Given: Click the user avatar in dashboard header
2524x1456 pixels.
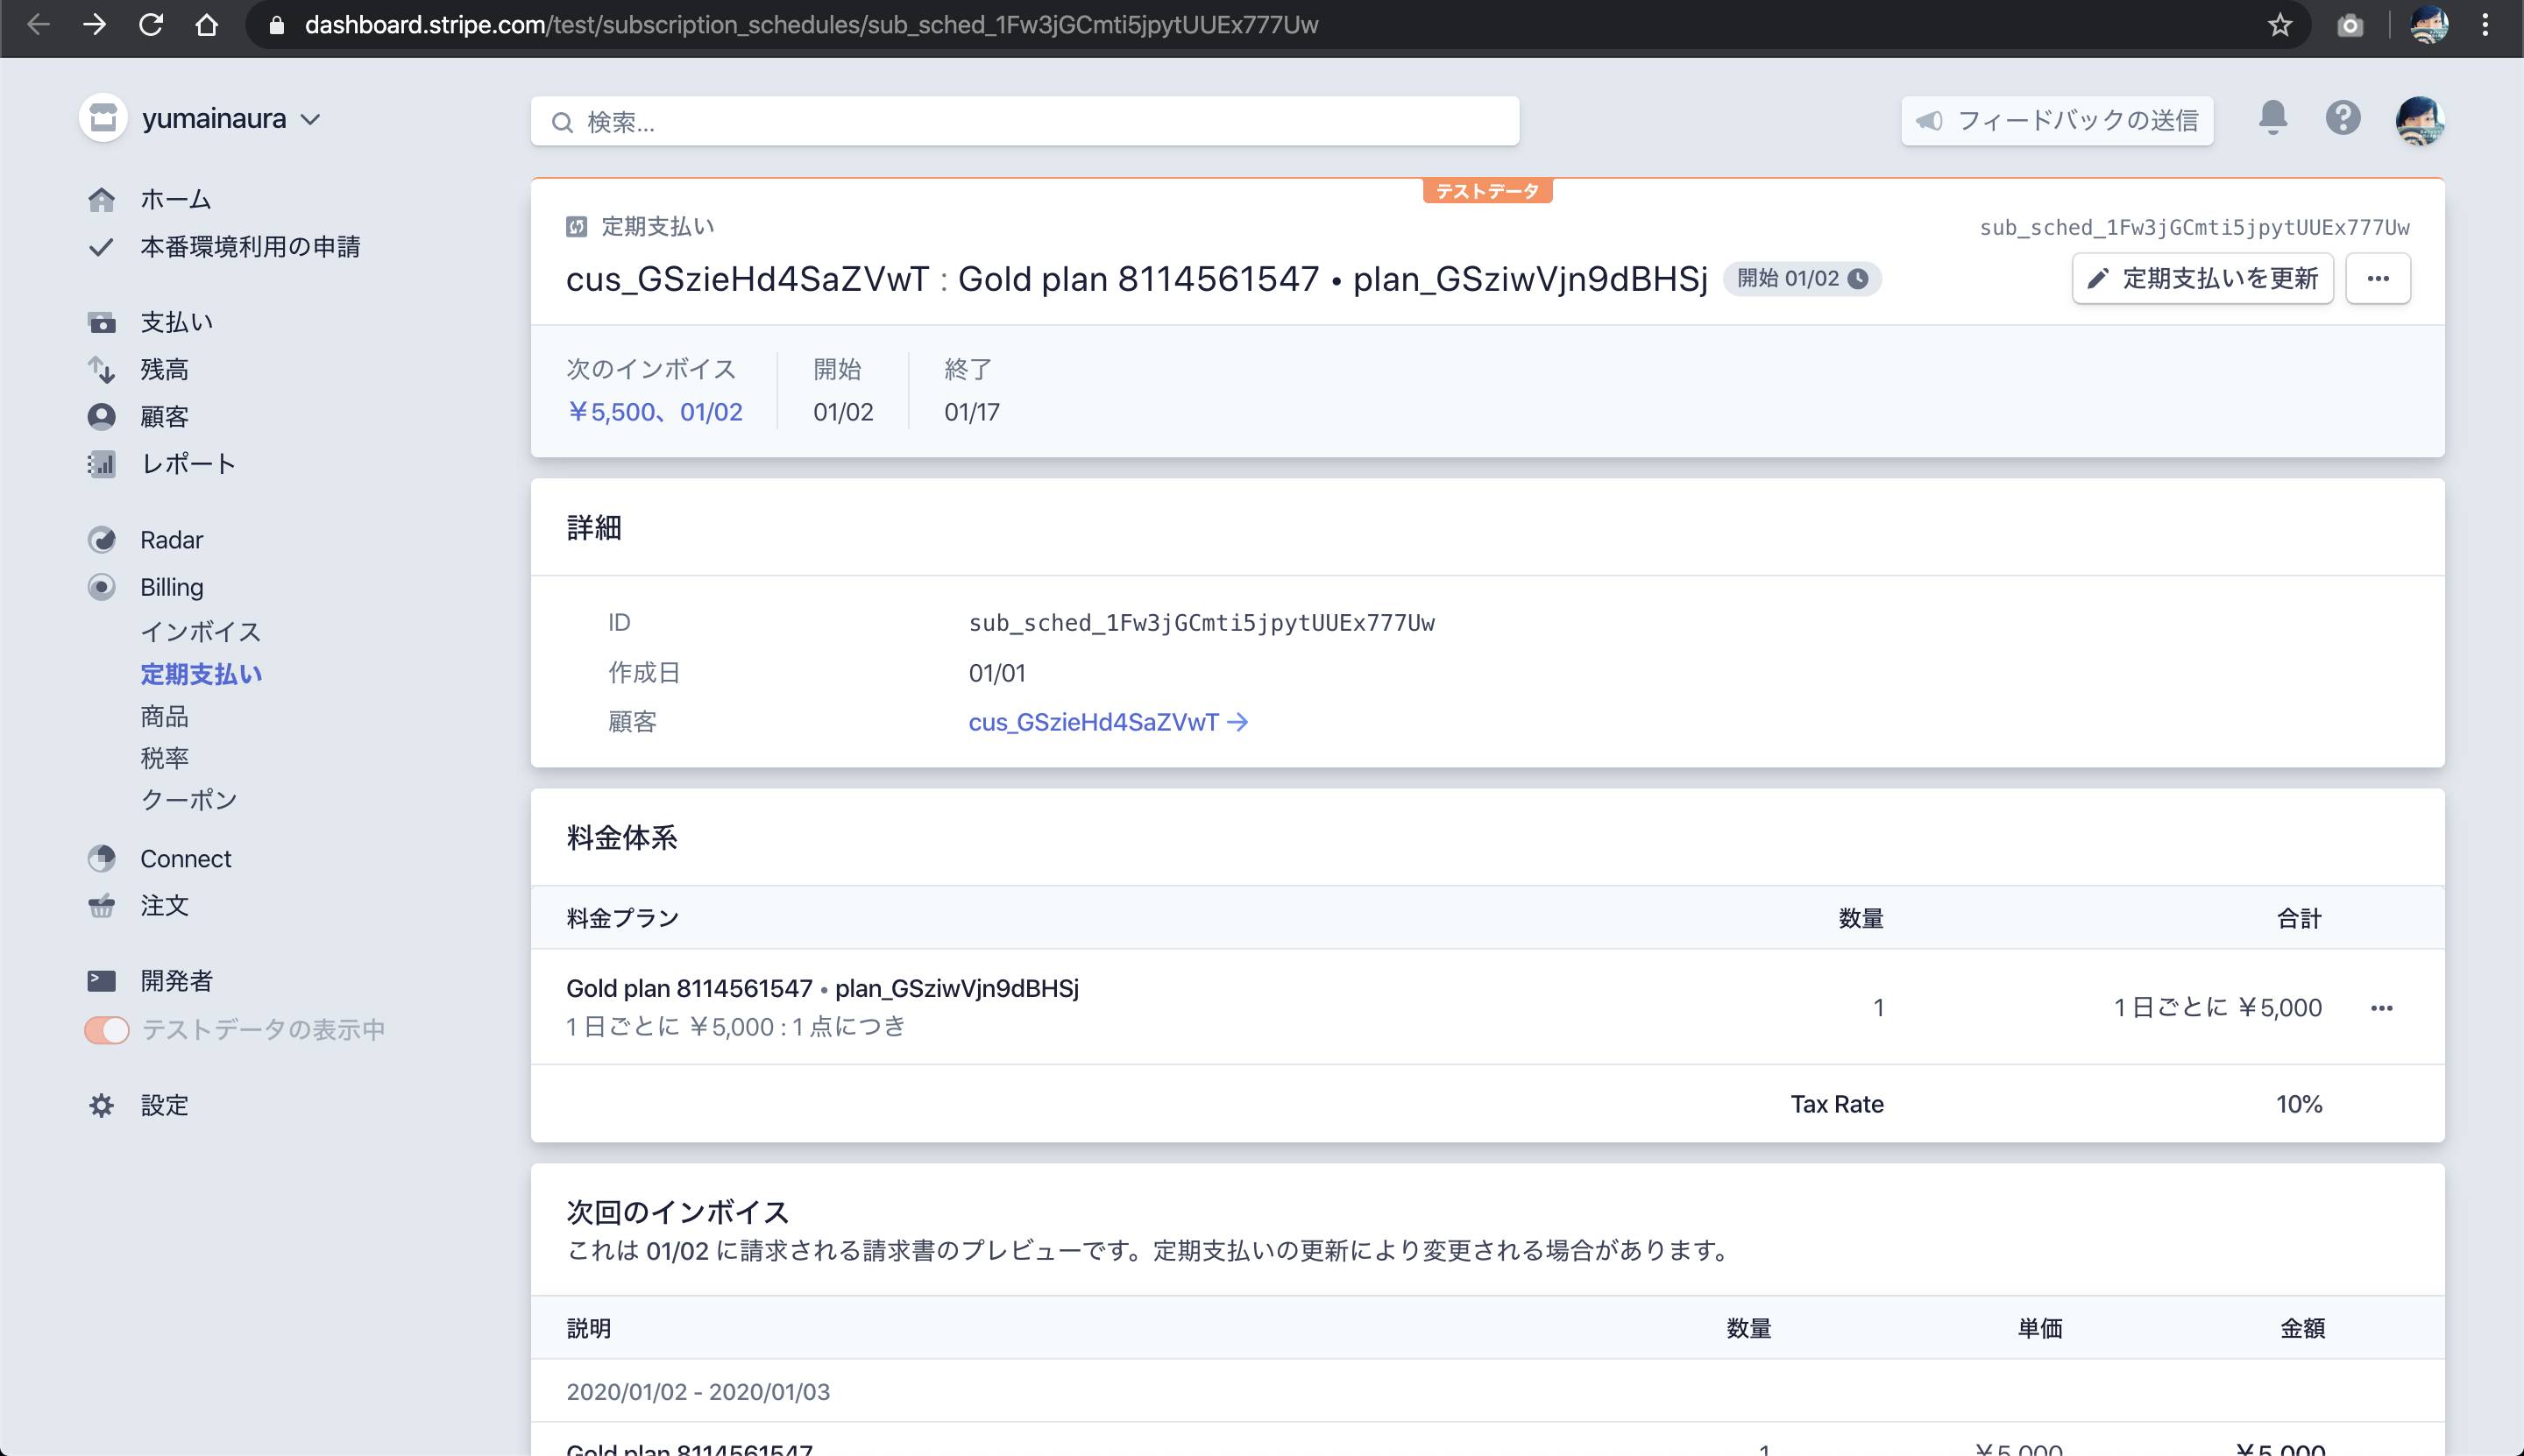Looking at the screenshot, I should click(2419, 121).
